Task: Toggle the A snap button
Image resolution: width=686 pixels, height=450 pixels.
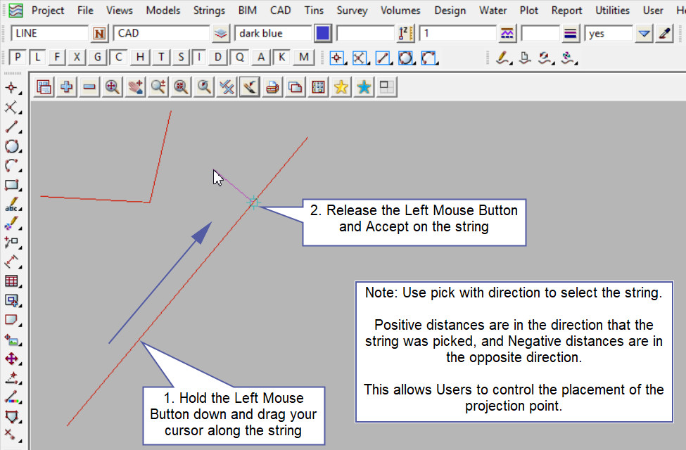Action: point(261,57)
